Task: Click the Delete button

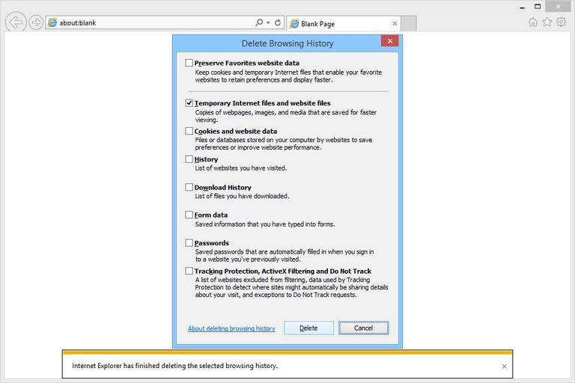Action: pos(308,328)
